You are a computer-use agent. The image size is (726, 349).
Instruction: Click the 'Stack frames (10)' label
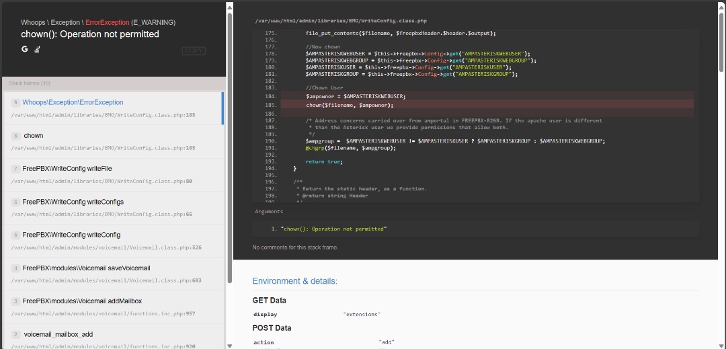pos(30,83)
